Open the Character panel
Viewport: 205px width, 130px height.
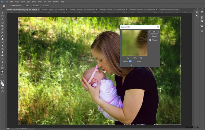point(197,12)
